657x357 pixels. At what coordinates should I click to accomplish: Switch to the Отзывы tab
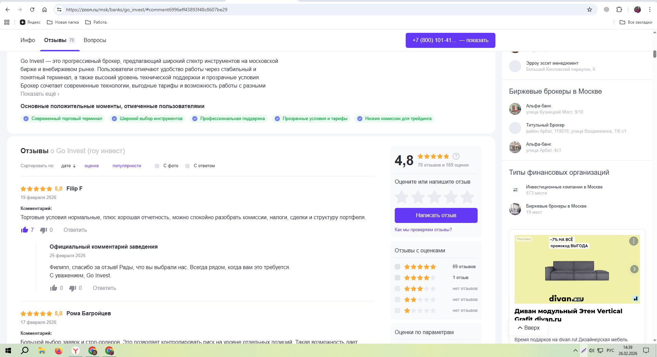click(x=60, y=40)
